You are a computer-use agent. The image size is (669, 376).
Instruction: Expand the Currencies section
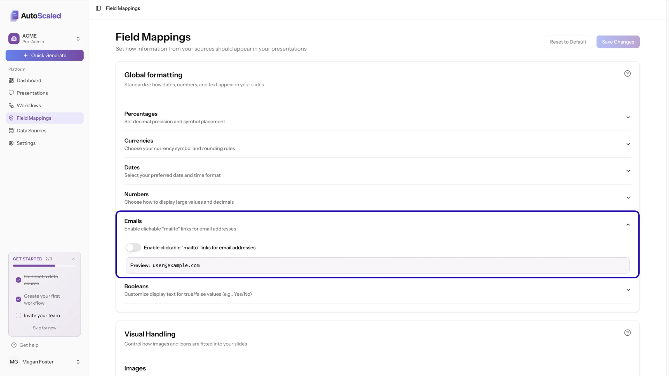(x=628, y=144)
